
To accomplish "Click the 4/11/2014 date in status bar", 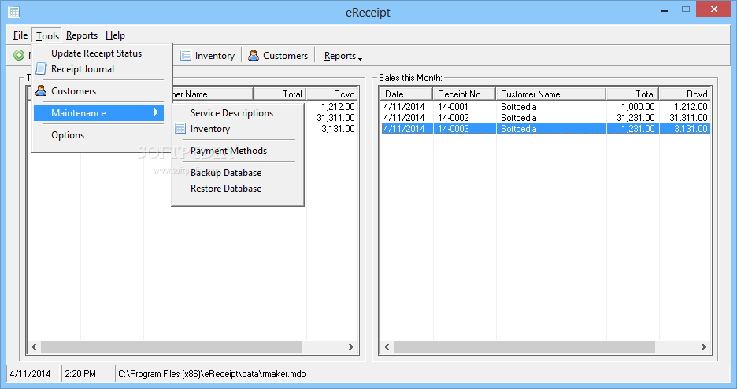I will [30, 374].
